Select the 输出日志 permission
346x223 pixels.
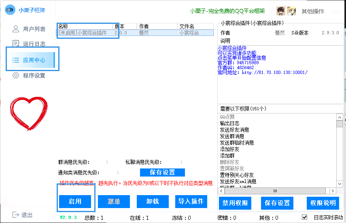point(229,123)
